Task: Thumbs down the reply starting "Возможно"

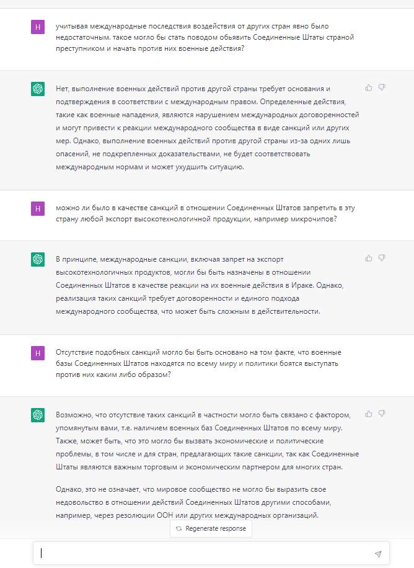Action: point(382,414)
